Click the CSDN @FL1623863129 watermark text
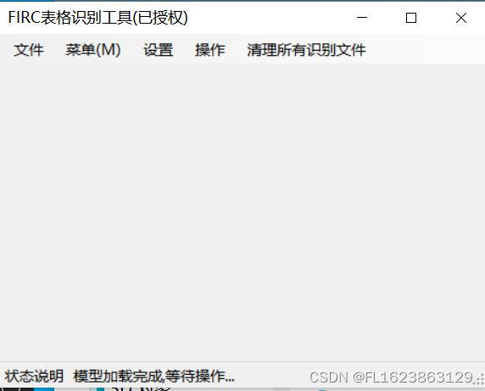Screen dimensions: 485x391 click(x=391, y=377)
